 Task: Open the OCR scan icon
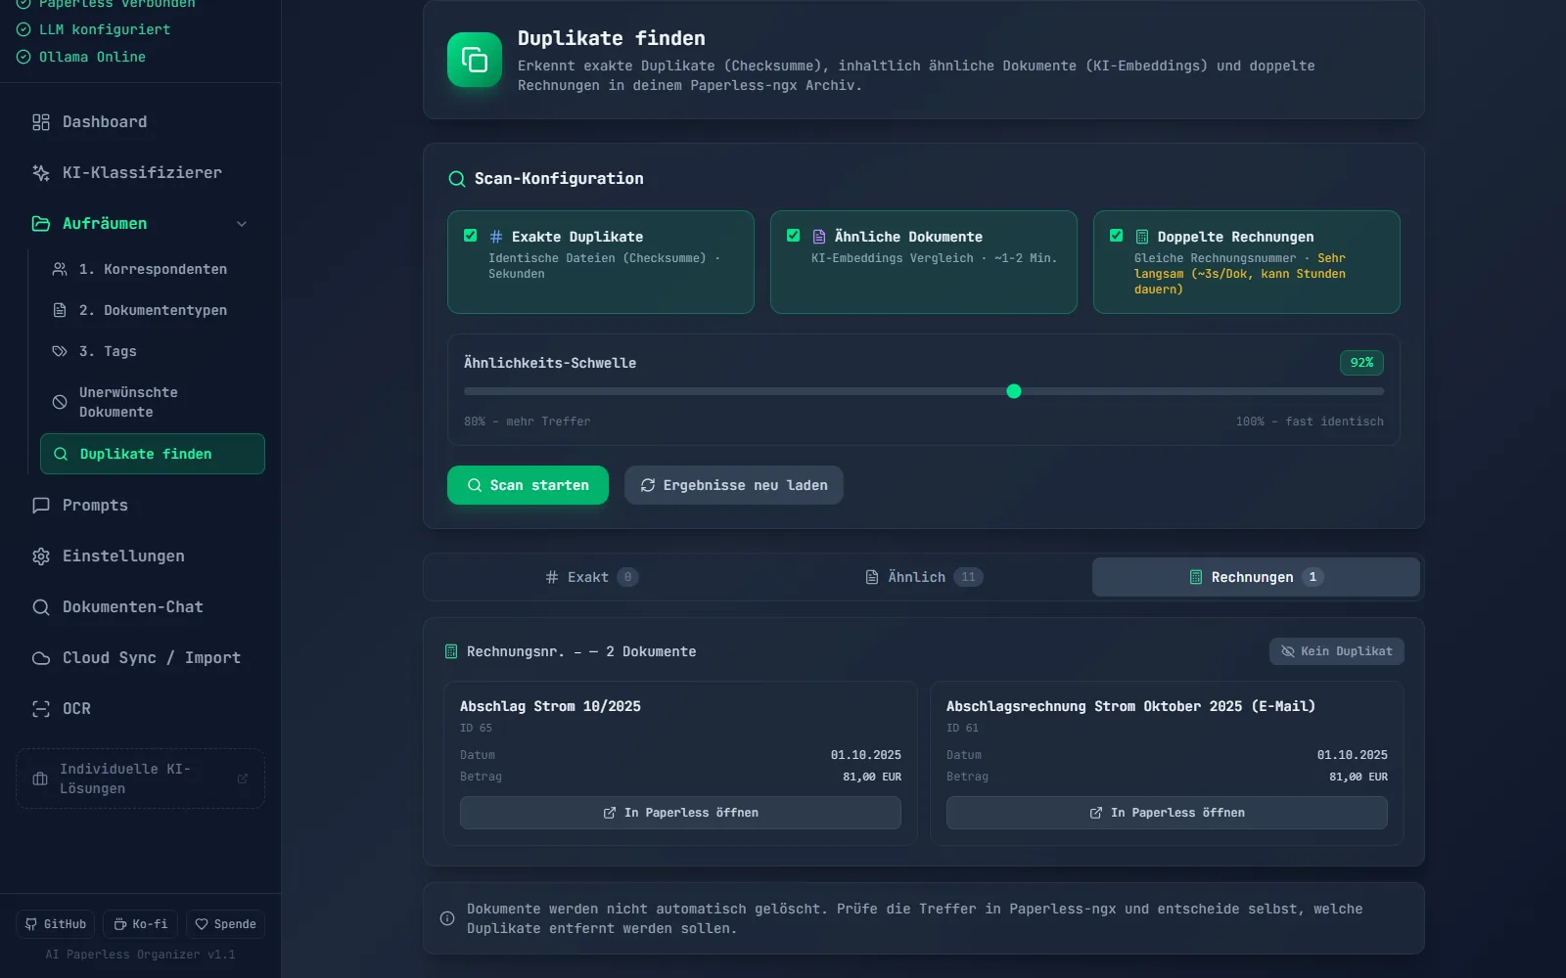41,709
